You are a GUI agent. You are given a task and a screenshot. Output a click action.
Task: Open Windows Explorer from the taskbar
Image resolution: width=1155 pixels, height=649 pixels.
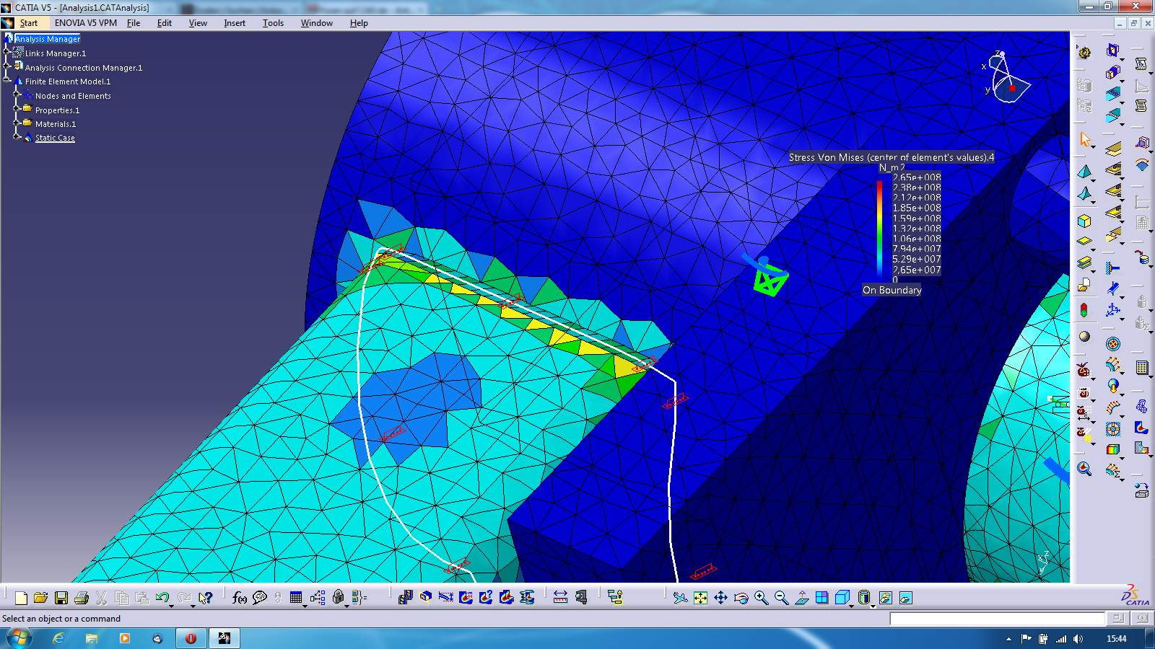coord(92,638)
